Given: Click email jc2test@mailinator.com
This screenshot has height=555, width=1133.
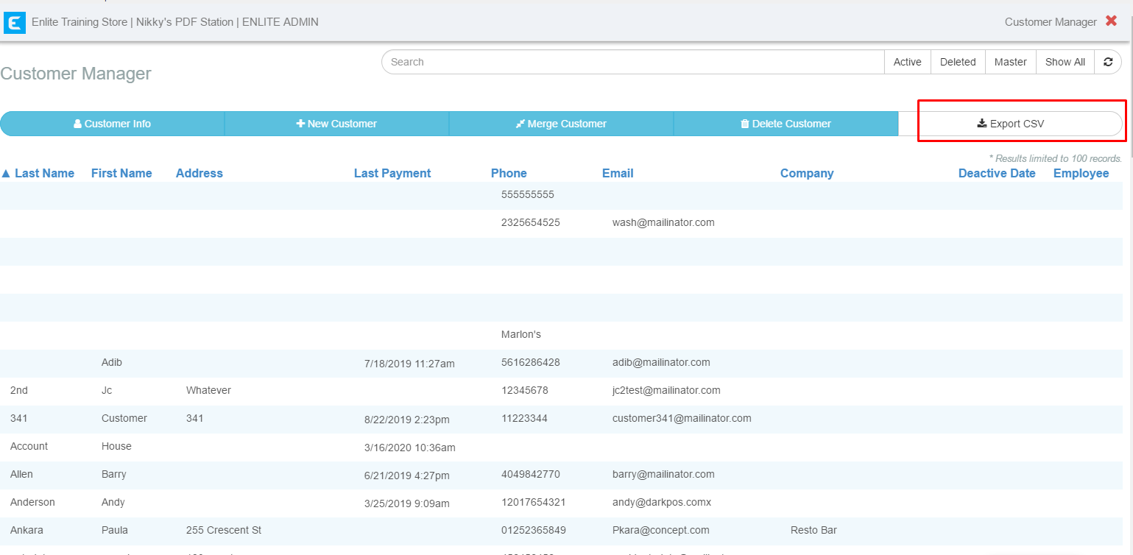Looking at the screenshot, I should point(666,390).
